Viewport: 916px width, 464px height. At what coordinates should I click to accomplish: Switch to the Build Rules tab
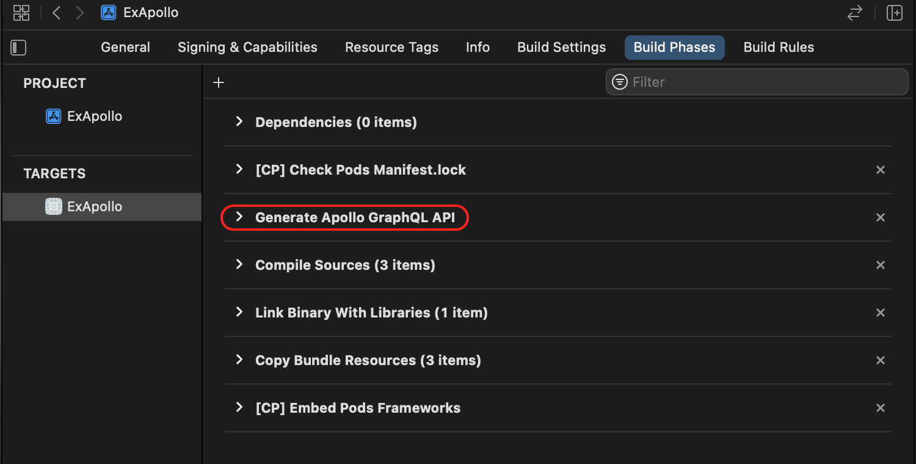779,48
